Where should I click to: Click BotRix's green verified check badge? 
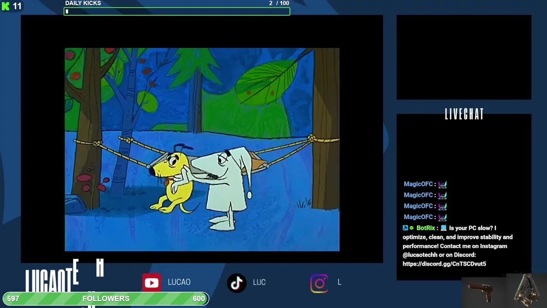click(412, 228)
